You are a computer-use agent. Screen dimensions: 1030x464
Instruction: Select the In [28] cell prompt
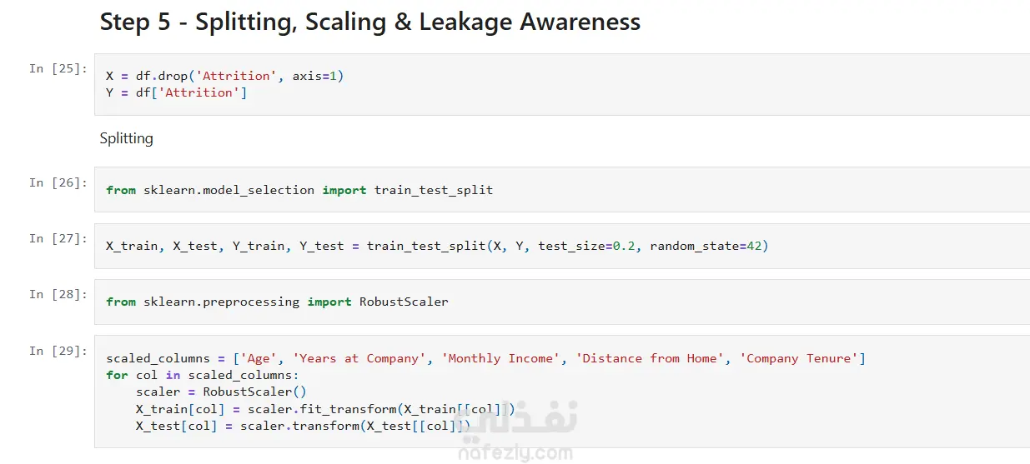58,294
